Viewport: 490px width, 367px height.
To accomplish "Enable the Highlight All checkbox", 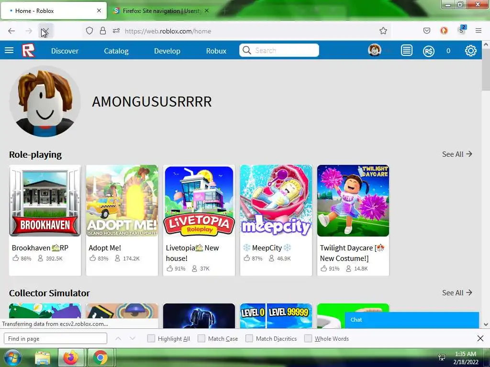I will pyautogui.click(x=151, y=338).
